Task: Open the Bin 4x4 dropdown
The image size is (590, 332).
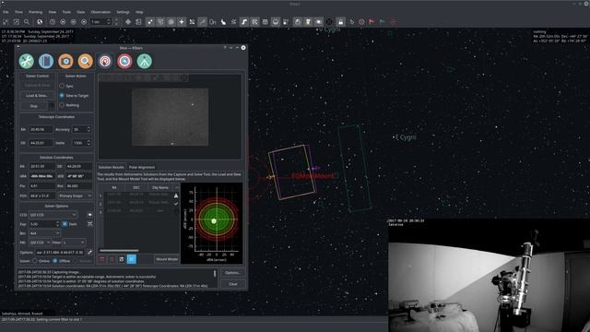Action: 44,233
